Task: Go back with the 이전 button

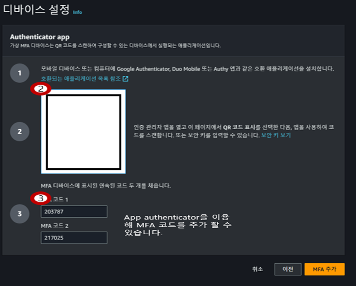Action: click(288, 269)
